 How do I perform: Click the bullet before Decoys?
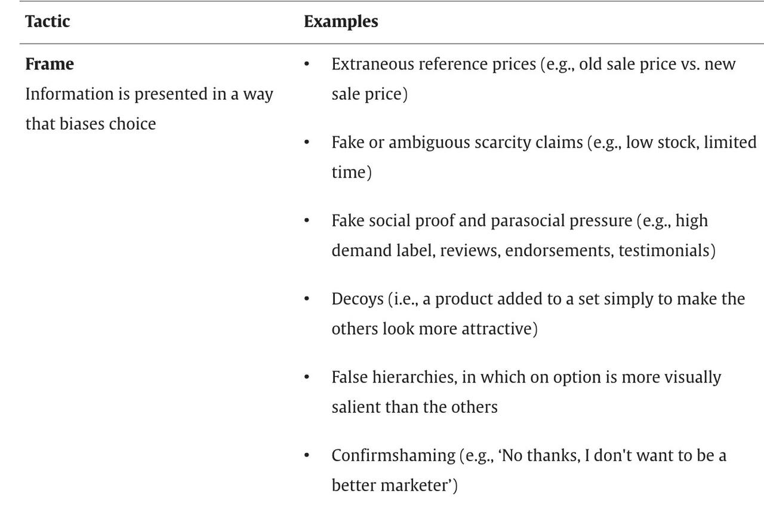coord(307,299)
